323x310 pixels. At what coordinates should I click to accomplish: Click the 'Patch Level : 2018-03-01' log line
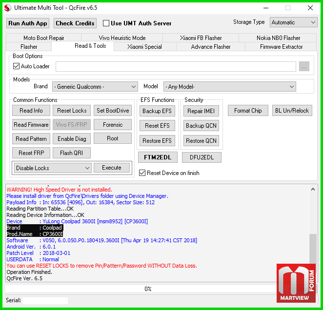click(x=39, y=253)
